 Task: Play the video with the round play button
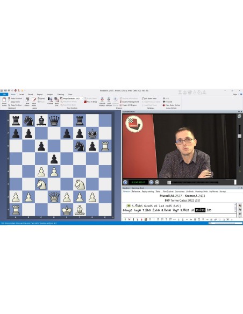[125, 182]
